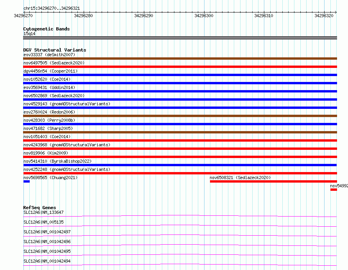The height and width of the screenshot is (270, 348).
Task: Click nsv428303 (Perry2008b) label
Action: [x=49, y=120]
